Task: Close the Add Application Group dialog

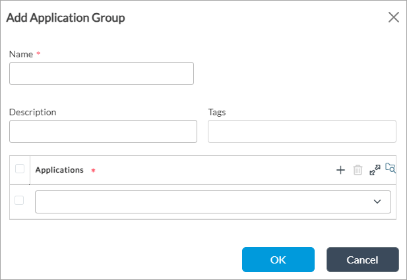Action: (394, 18)
